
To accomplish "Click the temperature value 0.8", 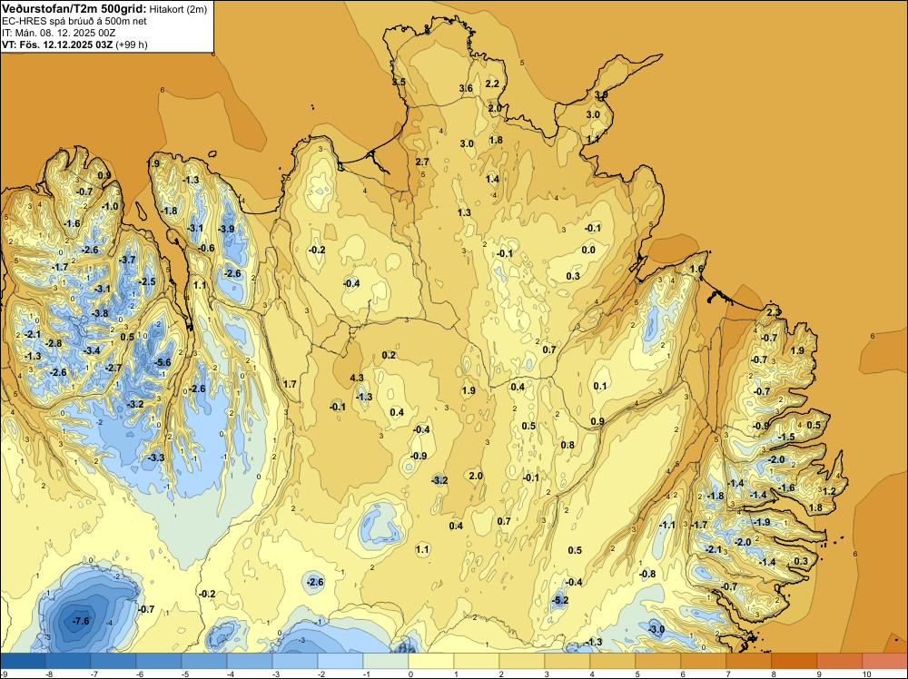I will (567, 445).
